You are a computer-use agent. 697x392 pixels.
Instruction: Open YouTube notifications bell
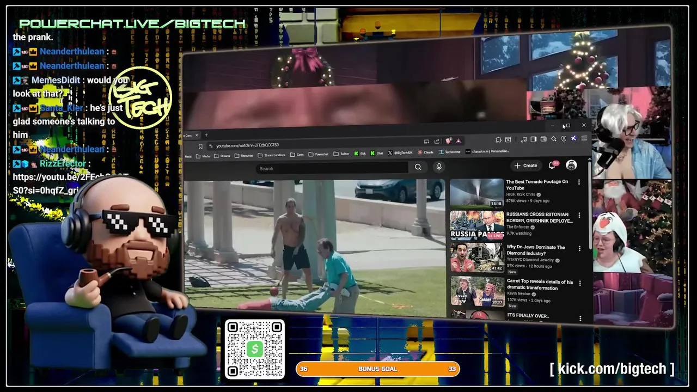(x=552, y=165)
